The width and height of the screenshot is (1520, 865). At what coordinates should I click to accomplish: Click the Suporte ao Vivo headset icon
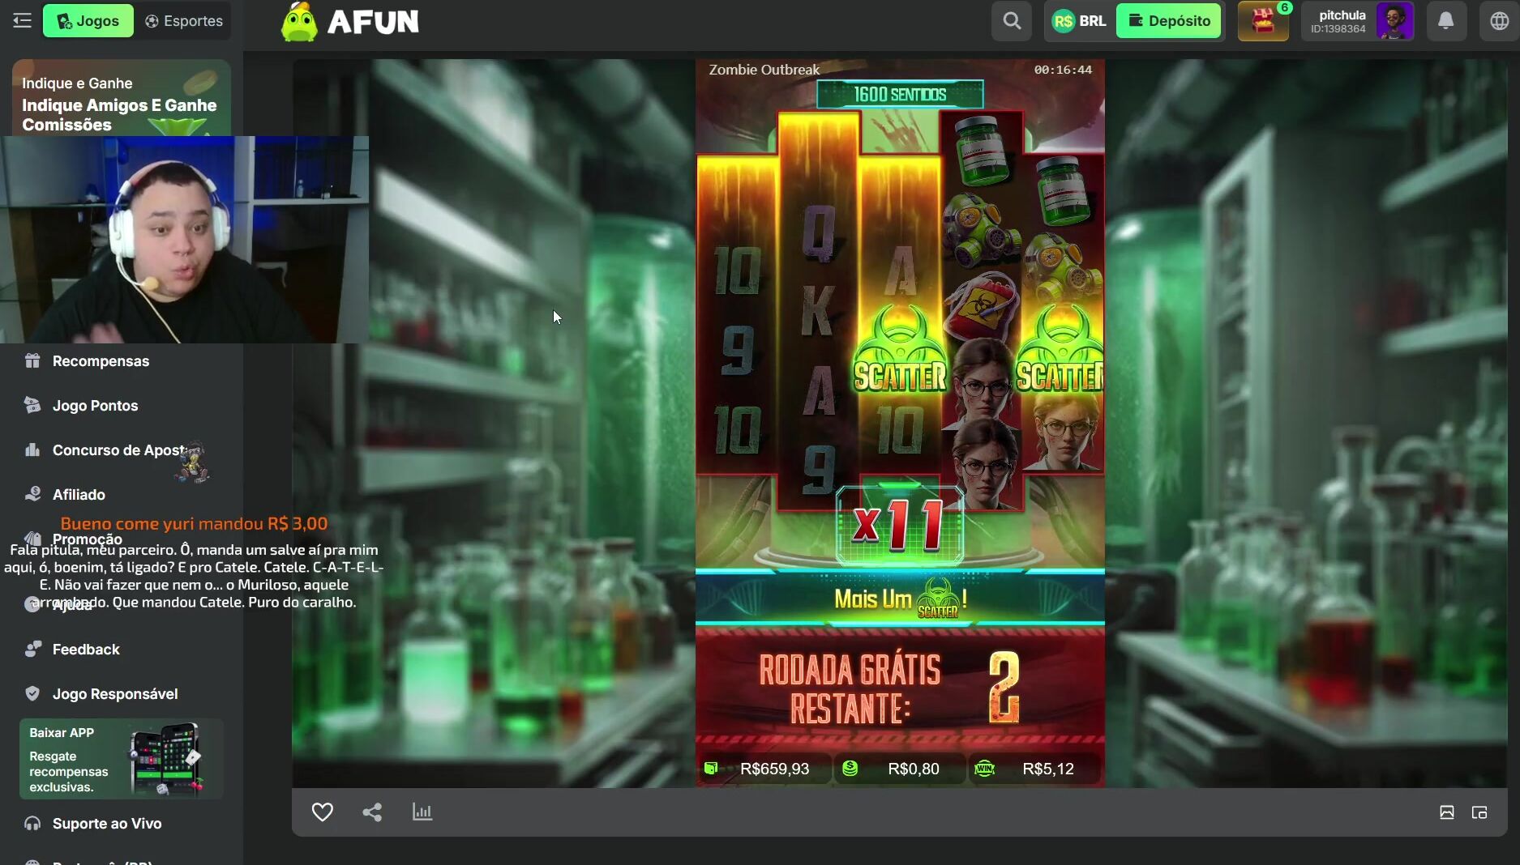[32, 824]
